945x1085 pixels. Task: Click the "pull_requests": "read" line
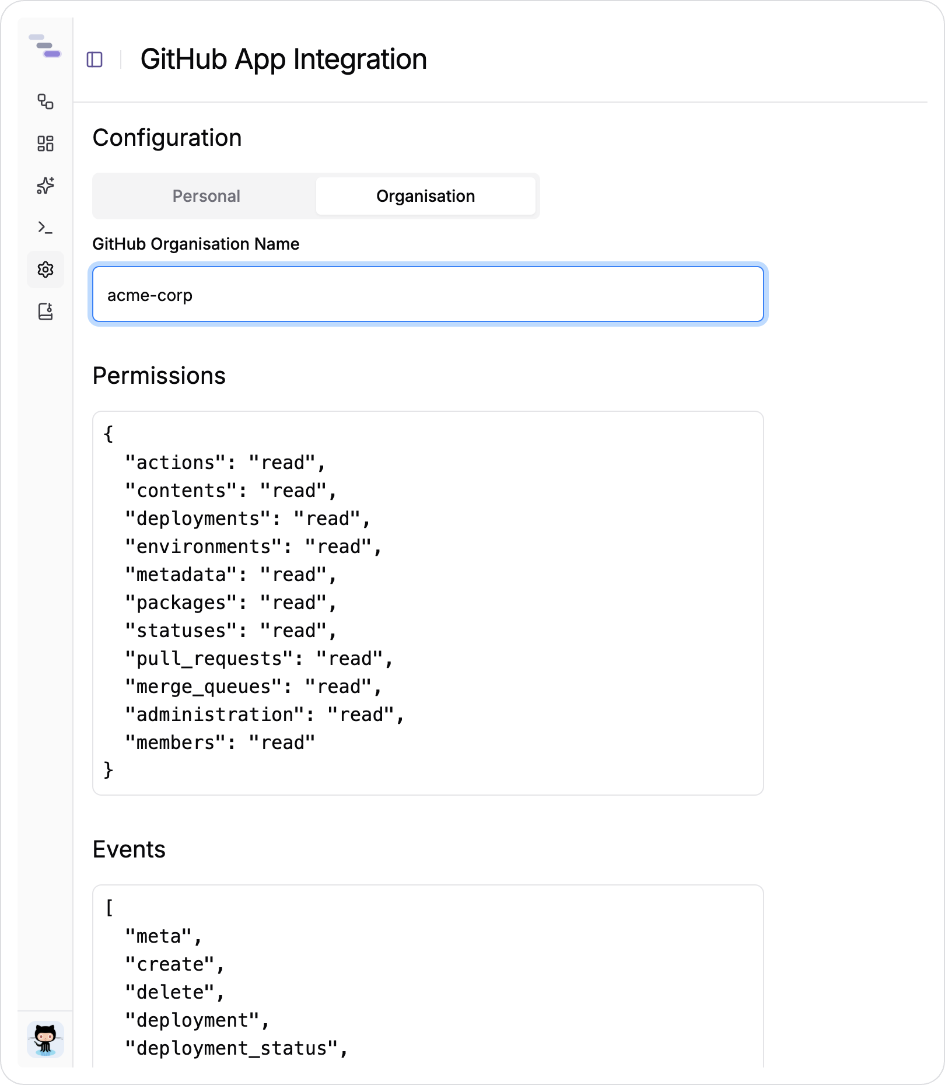pos(259,659)
